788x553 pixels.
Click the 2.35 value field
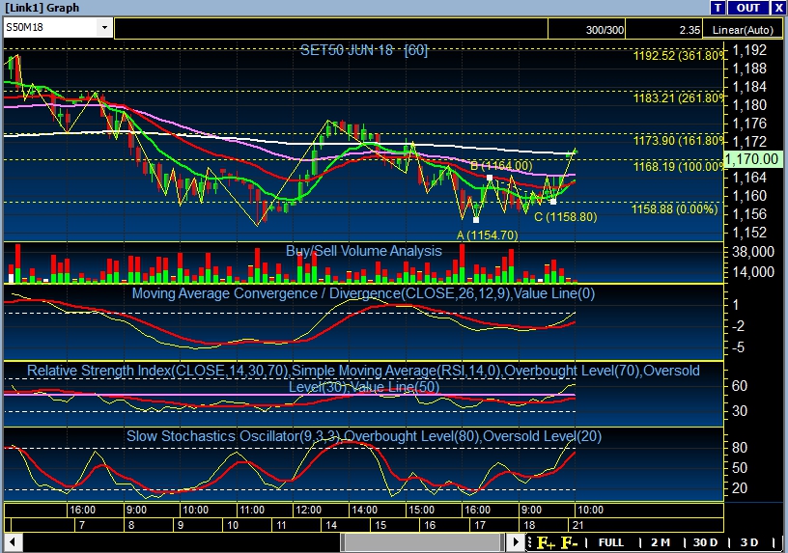[x=663, y=30]
